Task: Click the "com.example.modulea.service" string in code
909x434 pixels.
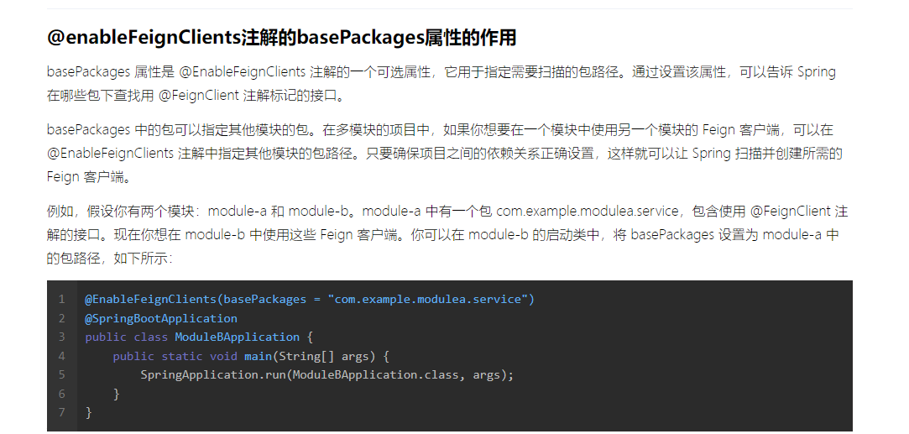Action: pos(428,300)
